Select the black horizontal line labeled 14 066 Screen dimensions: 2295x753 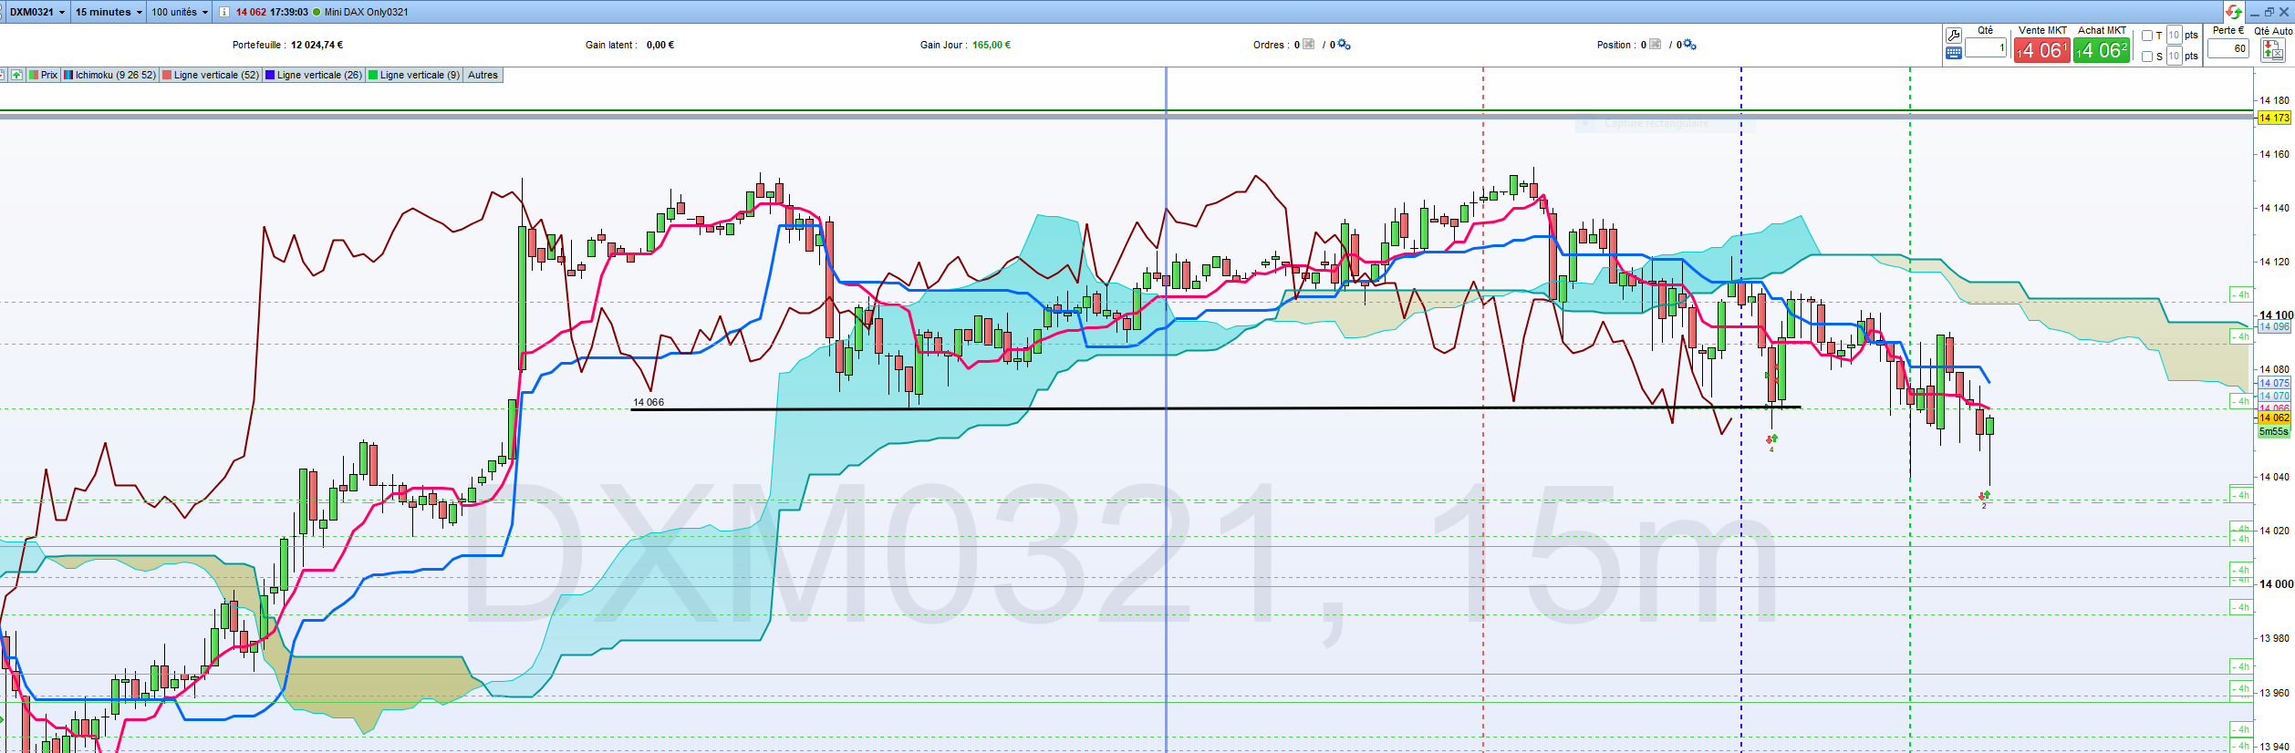click(1215, 408)
